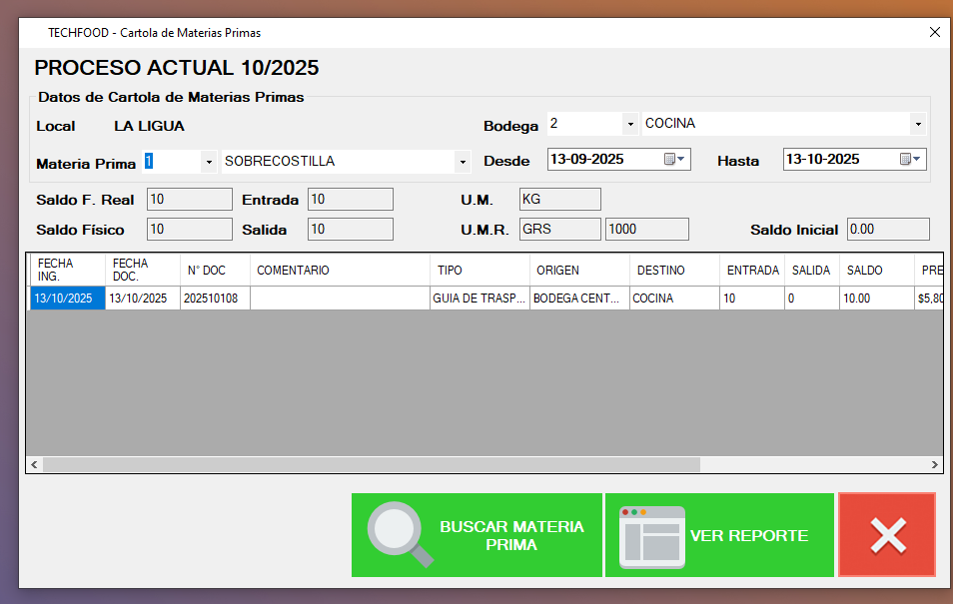The image size is (953, 604).
Task: Click the horizontal scrollbar left arrow
Action: point(35,465)
